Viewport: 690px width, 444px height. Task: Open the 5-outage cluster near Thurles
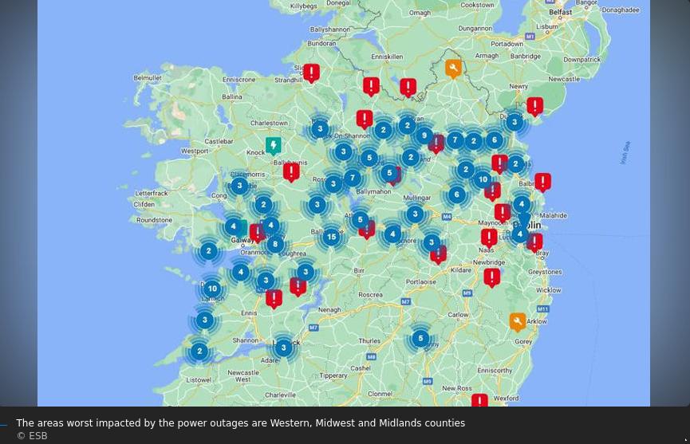pyautogui.click(x=420, y=339)
